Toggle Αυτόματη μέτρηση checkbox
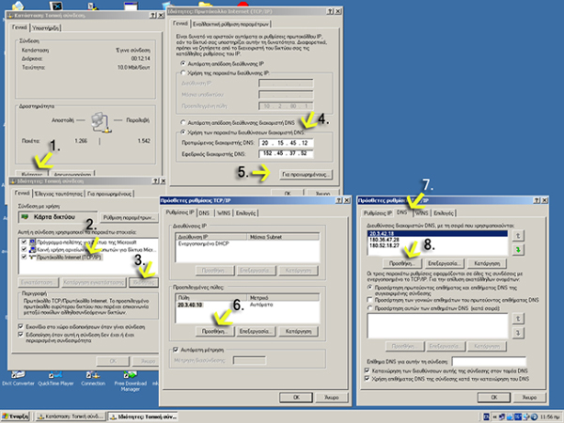This screenshot has width=564, height=423. click(175, 349)
